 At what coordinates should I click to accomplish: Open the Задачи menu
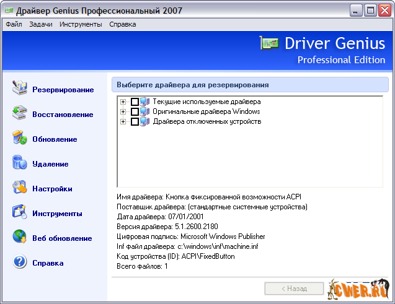point(41,24)
